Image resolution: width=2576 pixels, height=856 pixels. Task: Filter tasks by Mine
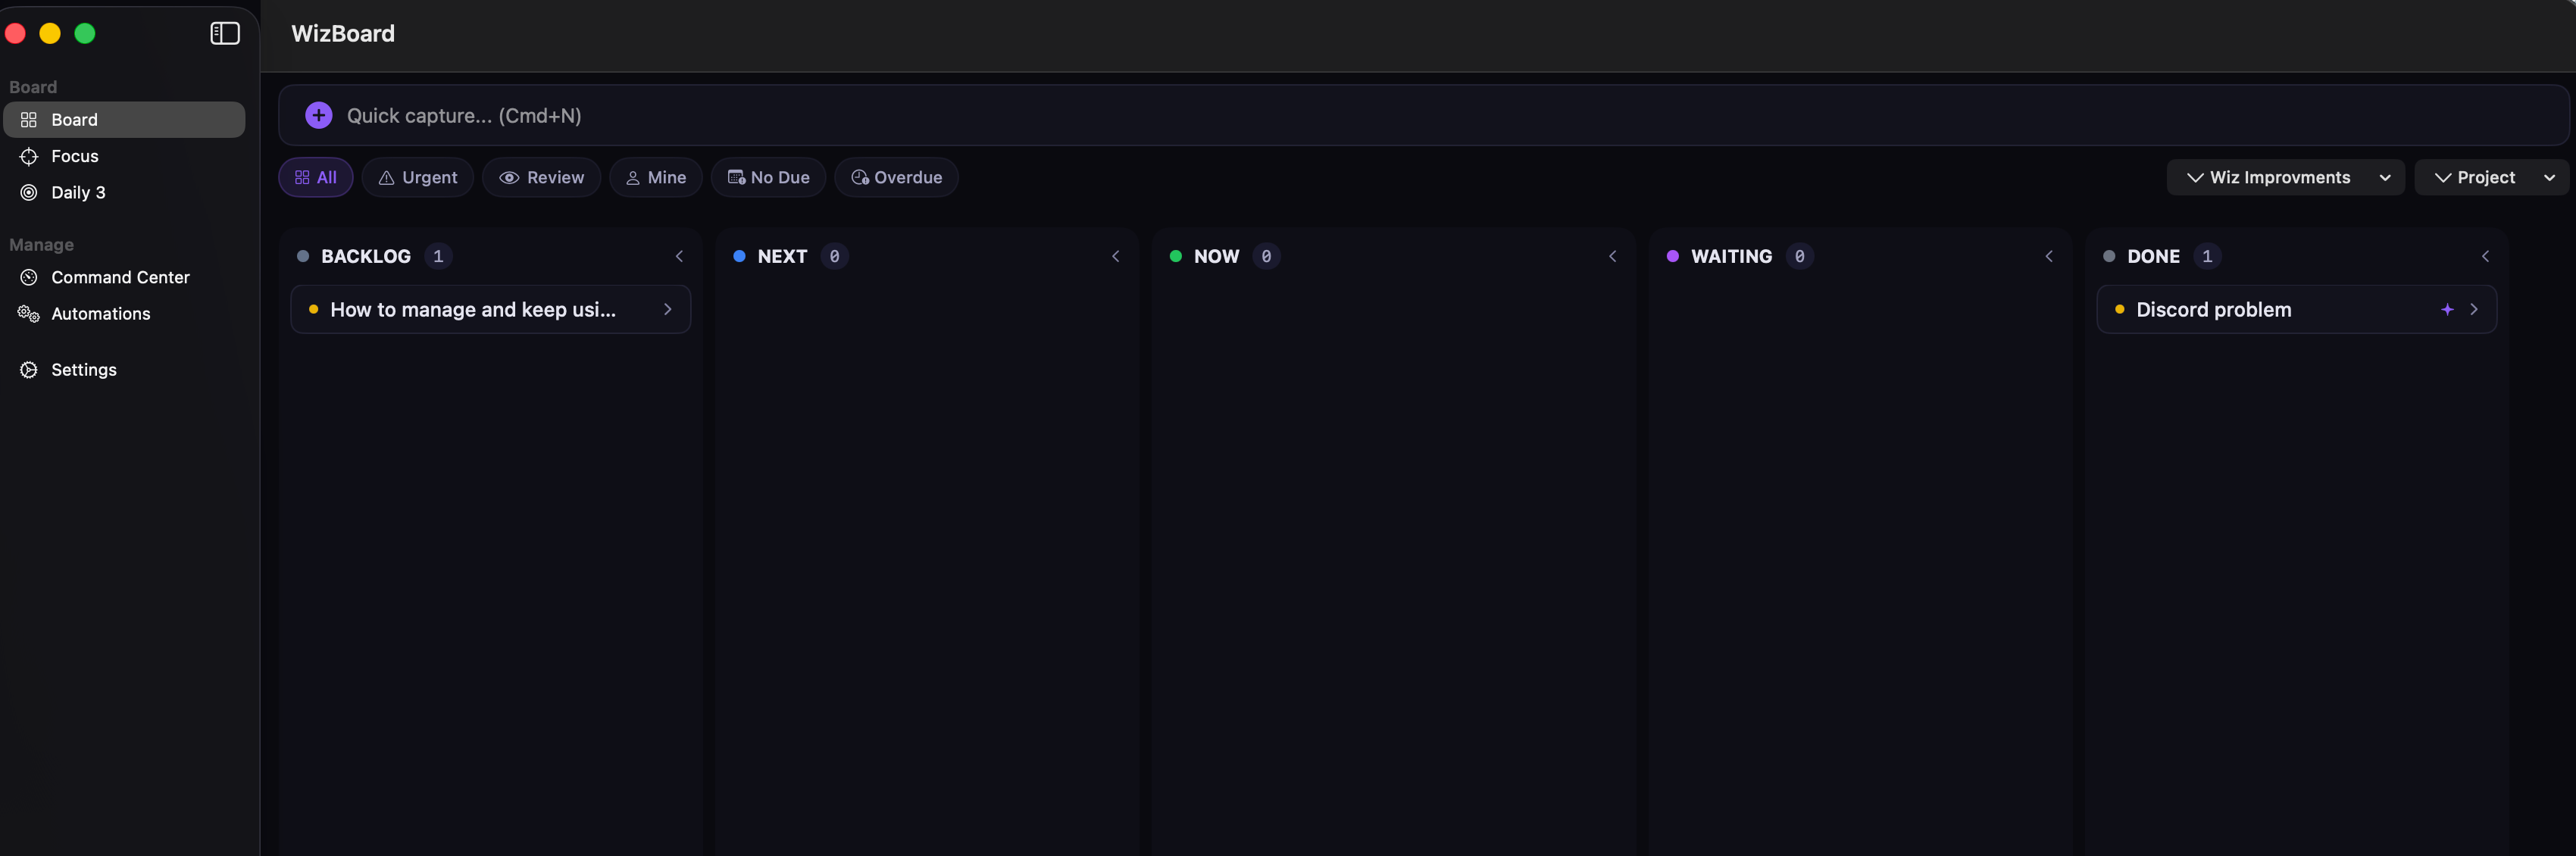[x=655, y=177]
